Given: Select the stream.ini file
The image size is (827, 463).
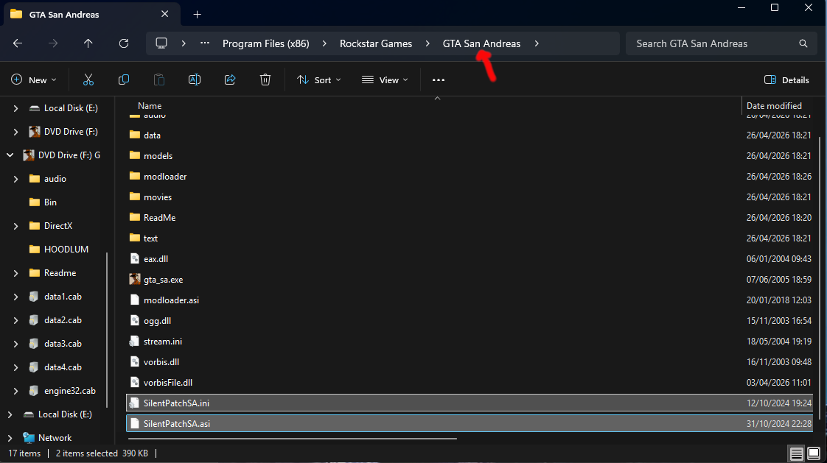Looking at the screenshot, I should [x=470, y=342].
